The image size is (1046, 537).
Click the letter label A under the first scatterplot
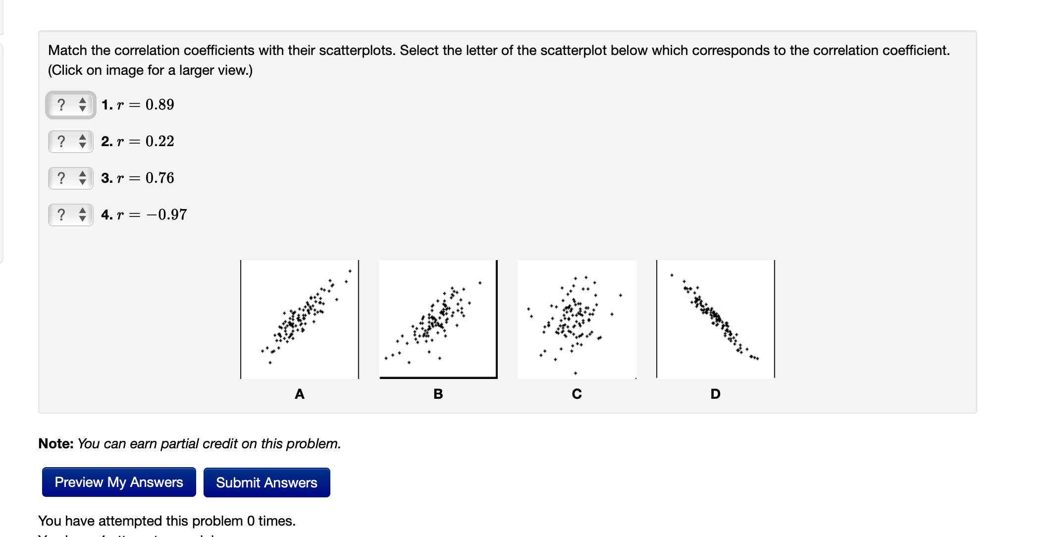coord(299,394)
